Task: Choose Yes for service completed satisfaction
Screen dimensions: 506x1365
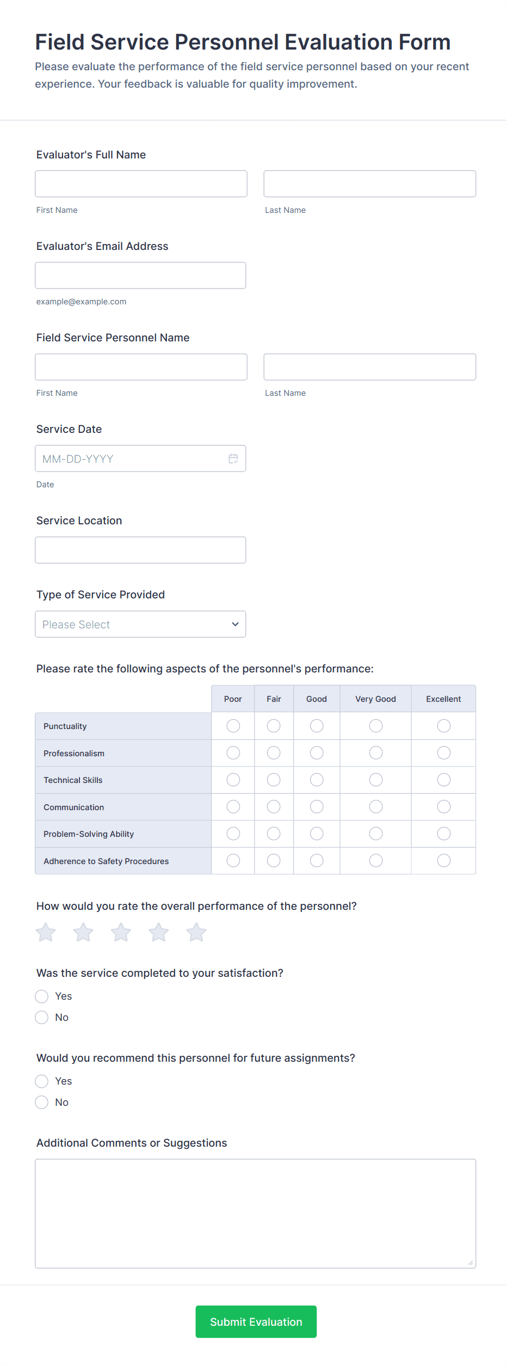Action: point(42,996)
